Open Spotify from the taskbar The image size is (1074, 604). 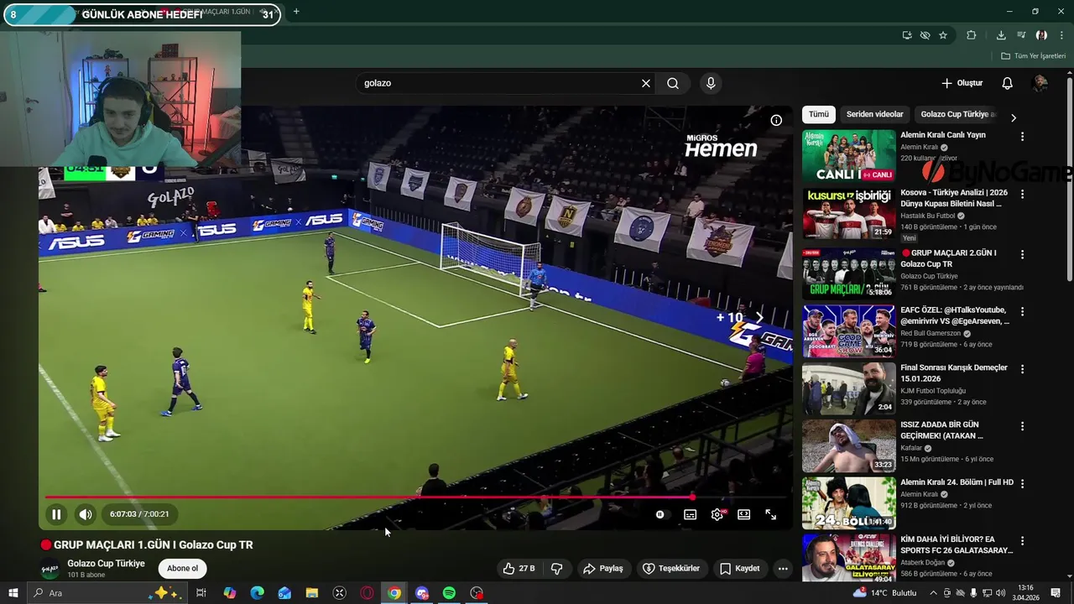coord(449,593)
